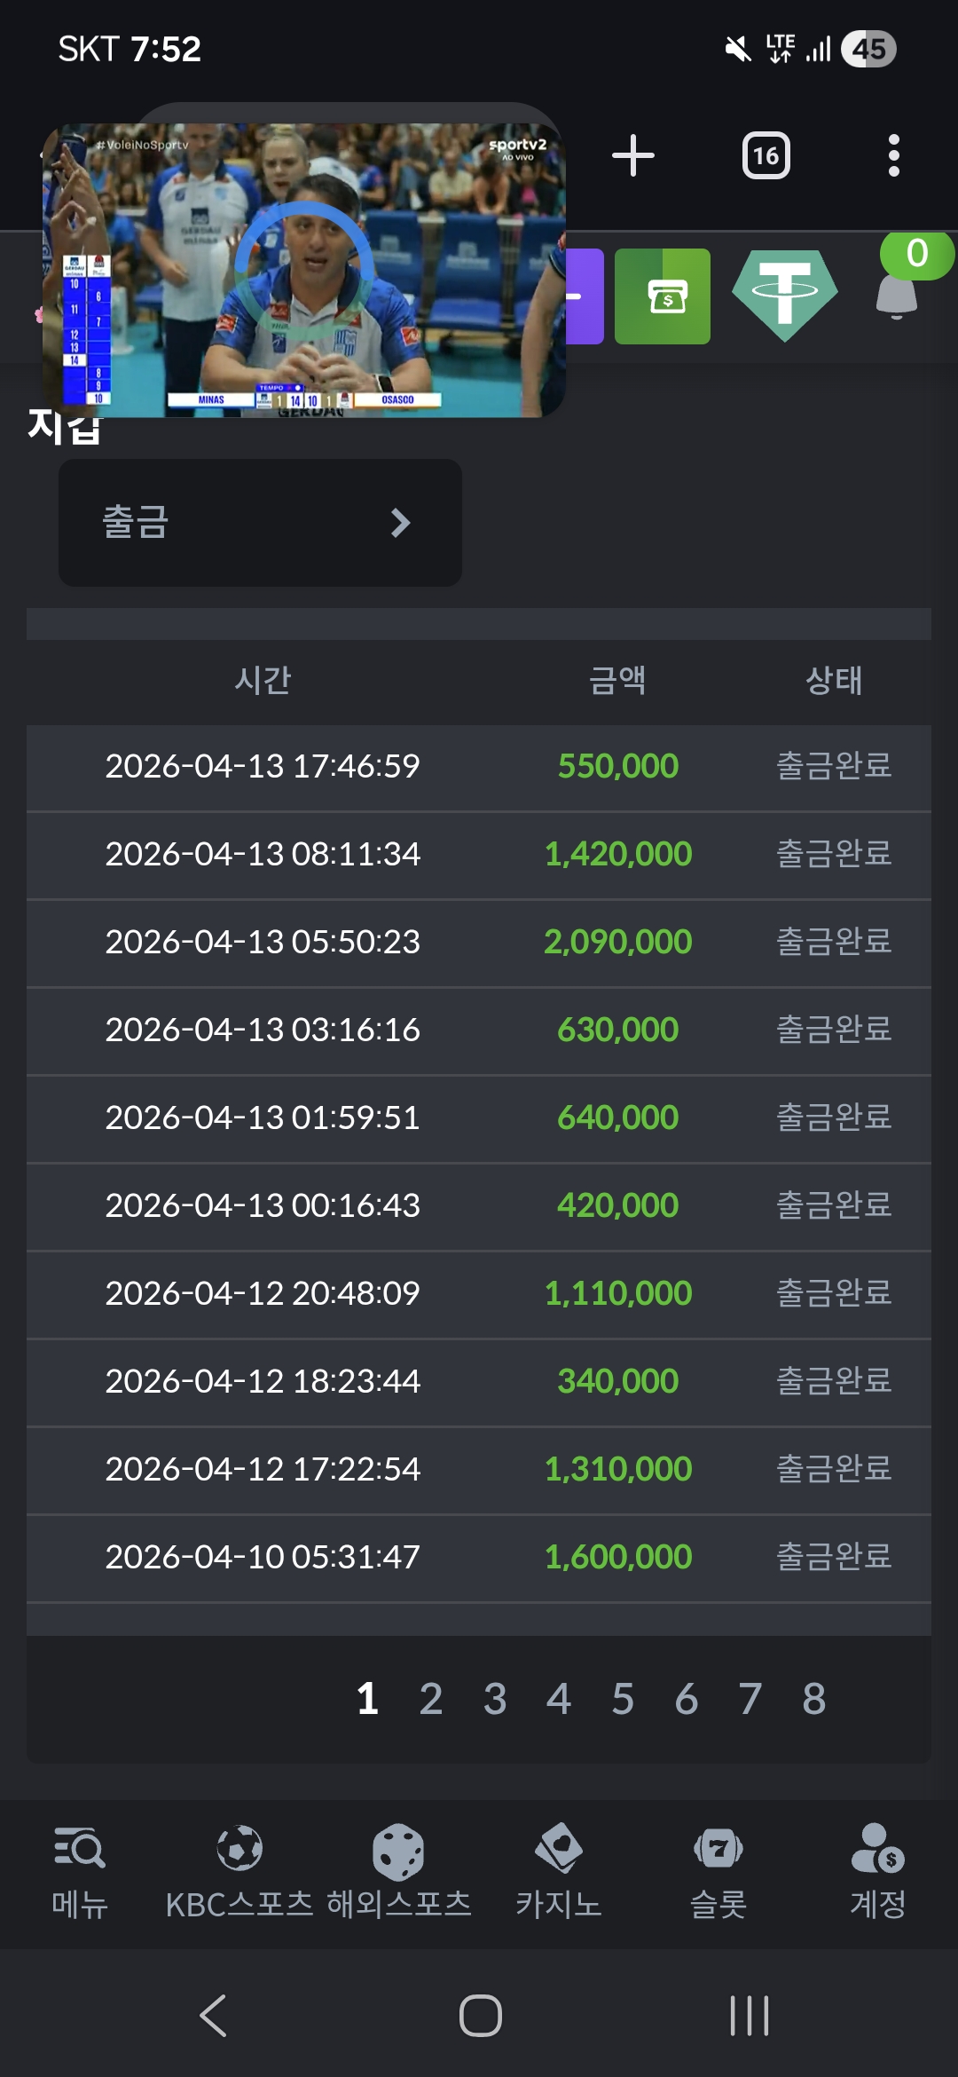Open the browser three-dot menu

[893, 156]
